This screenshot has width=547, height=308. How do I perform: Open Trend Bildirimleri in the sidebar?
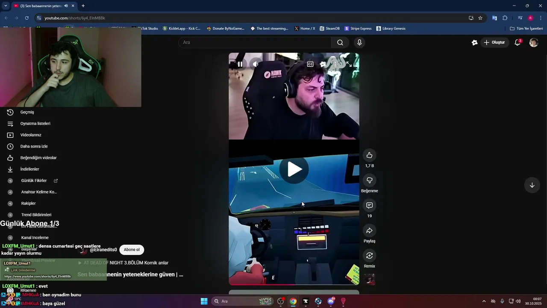coord(36,215)
